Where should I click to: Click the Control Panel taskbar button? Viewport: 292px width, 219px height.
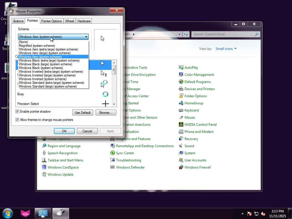(x=43, y=213)
